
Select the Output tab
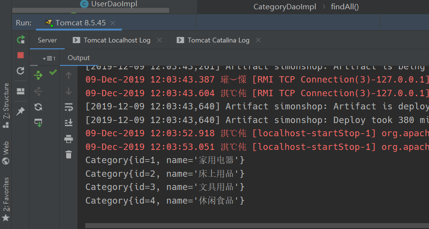[78, 58]
